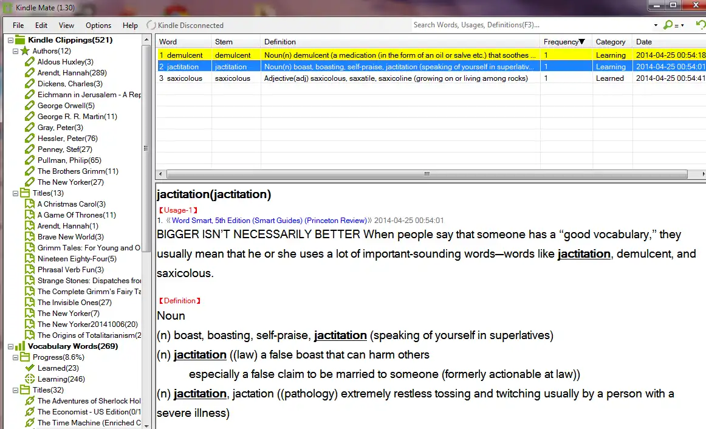Sort by the Category column header
This screenshot has height=429, width=706.
(612, 41)
